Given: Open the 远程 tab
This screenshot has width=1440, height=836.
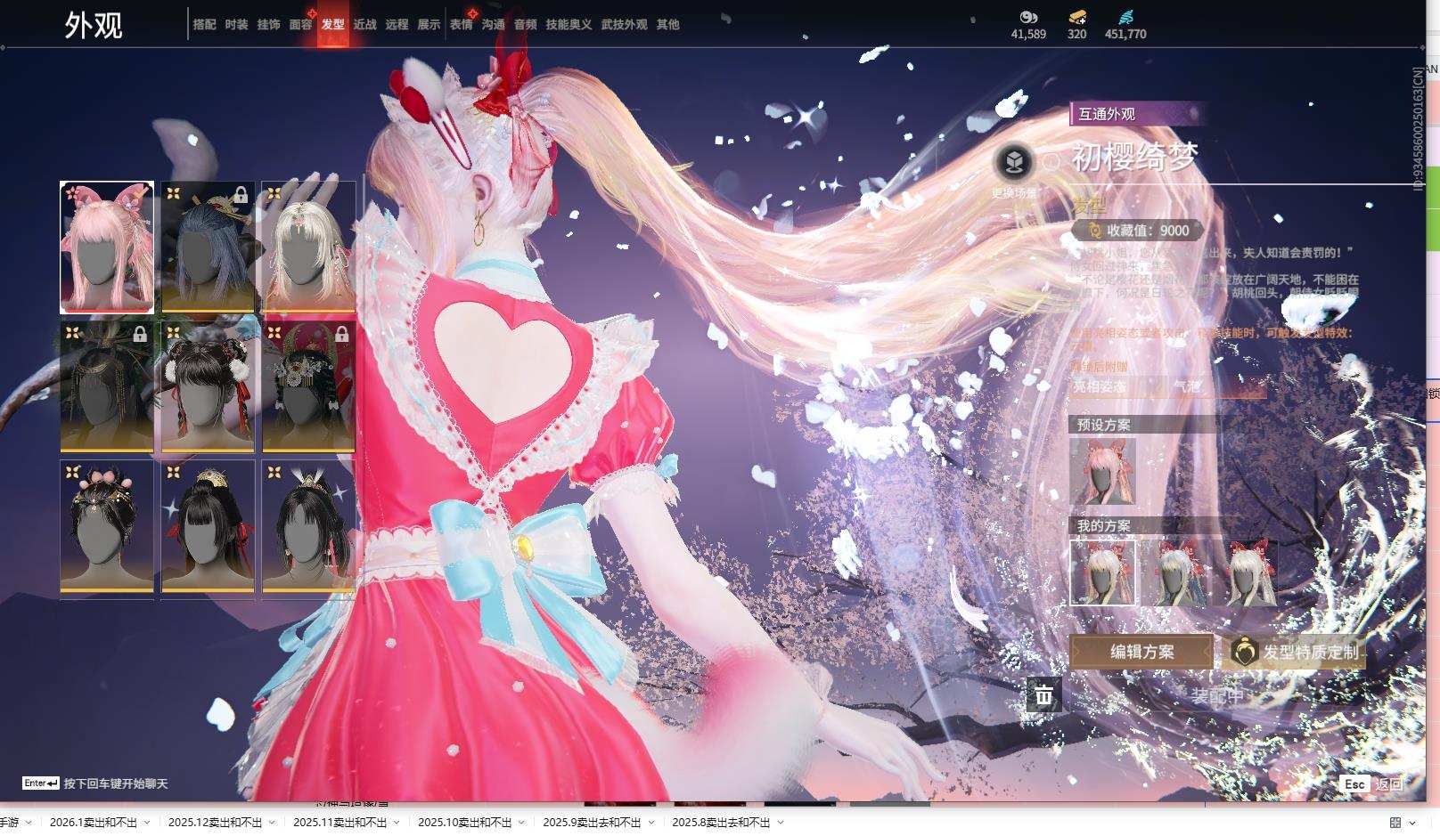Looking at the screenshot, I should (x=397, y=25).
